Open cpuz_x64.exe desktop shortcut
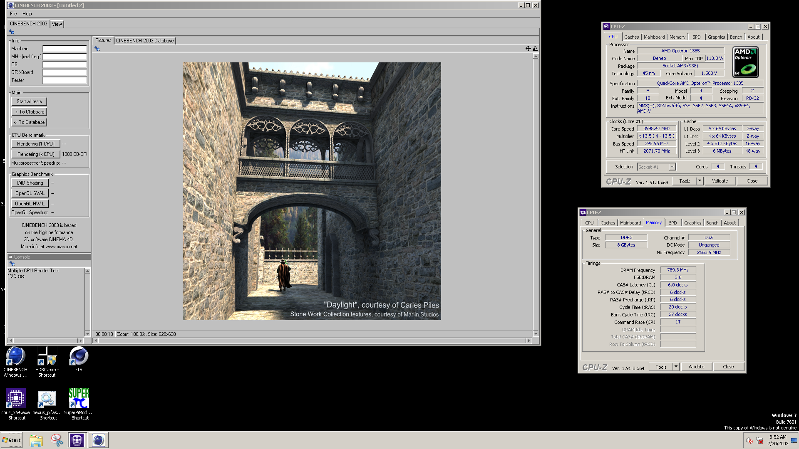Screen dimensions: 799x449 click(15, 404)
